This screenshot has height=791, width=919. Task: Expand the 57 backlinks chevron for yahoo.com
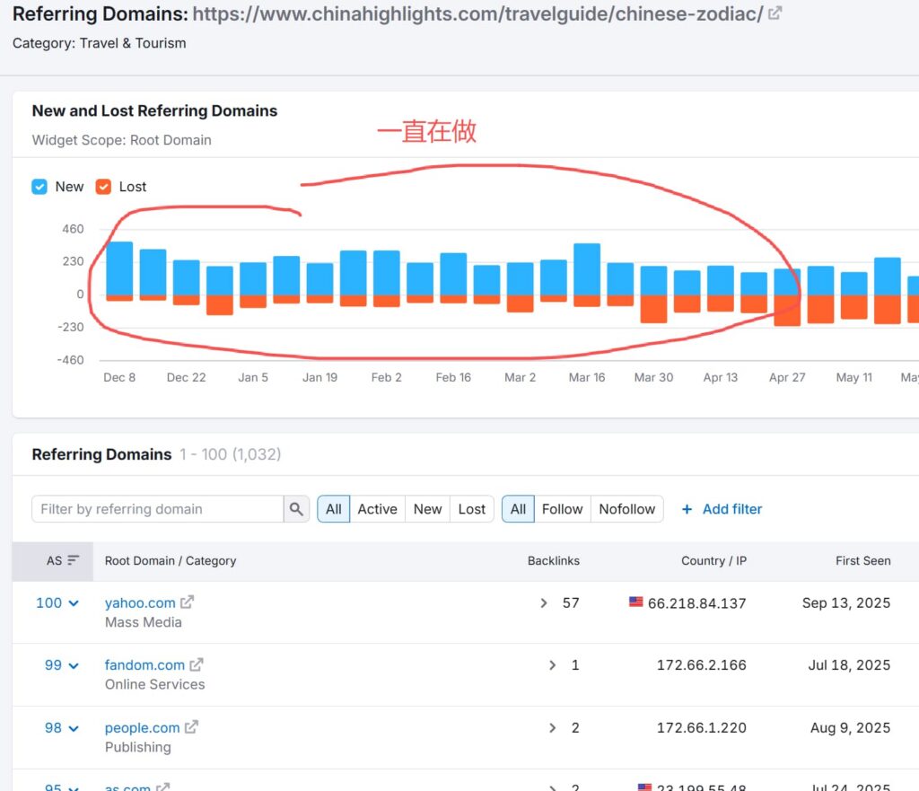[544, 602]
